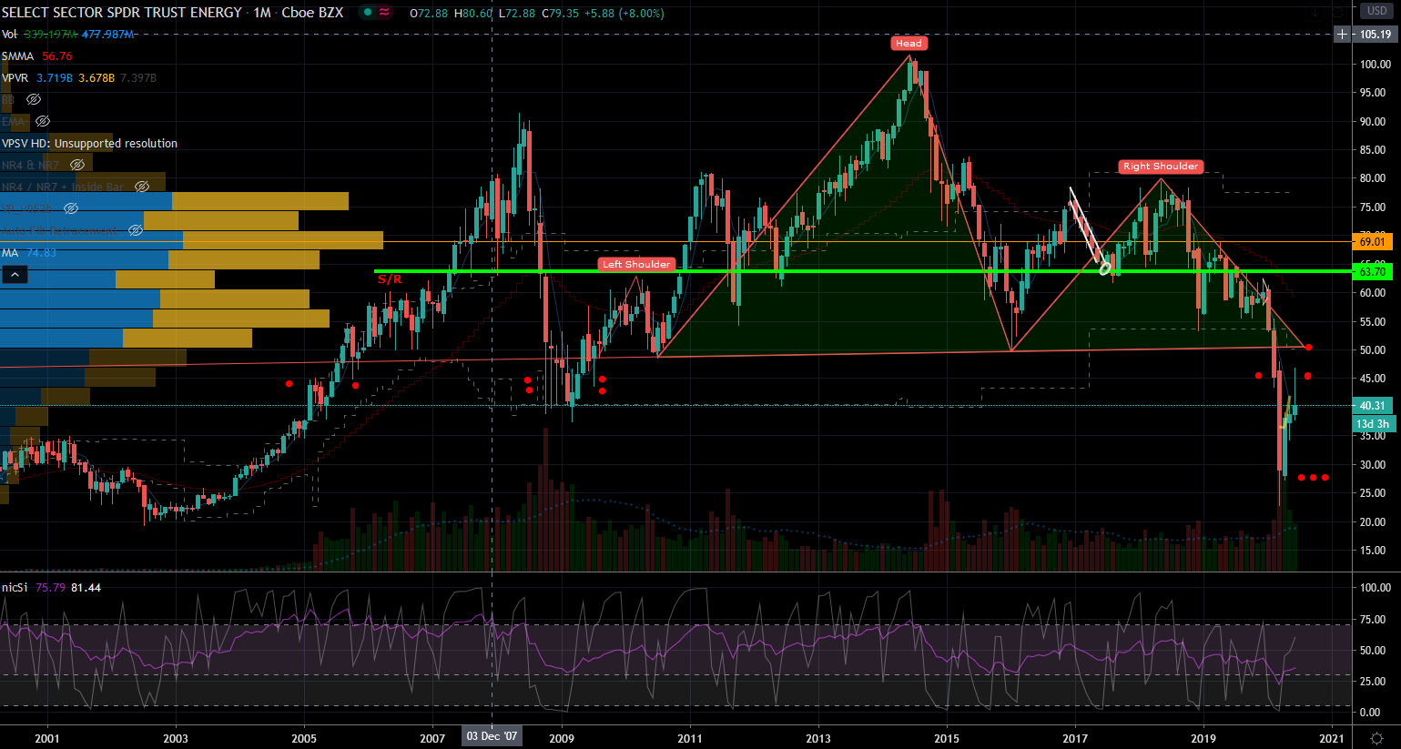Select the VPSV HD Unsupported resolution legend

point(90,144)
